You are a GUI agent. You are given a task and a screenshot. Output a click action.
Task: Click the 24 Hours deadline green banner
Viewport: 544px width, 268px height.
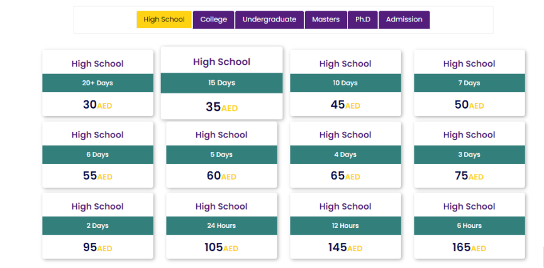[x=221, y=226]
